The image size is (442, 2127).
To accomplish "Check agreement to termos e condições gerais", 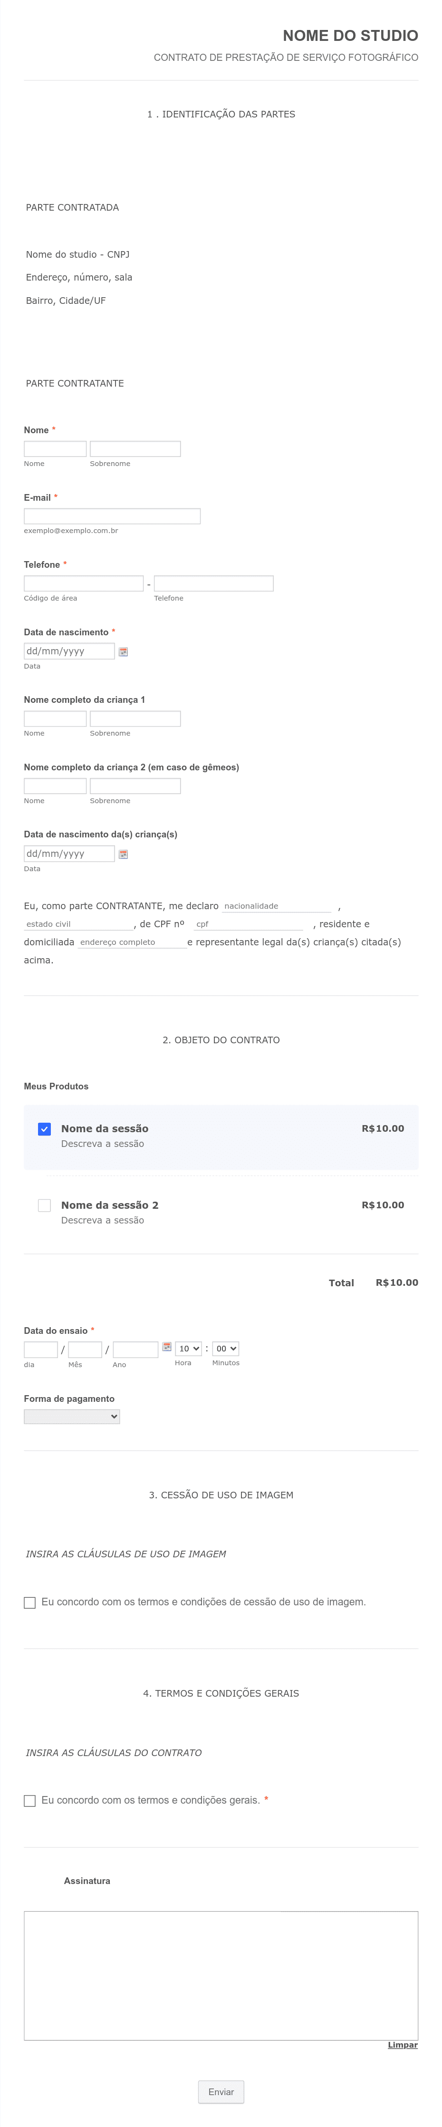I will [x=29, y=1801].
